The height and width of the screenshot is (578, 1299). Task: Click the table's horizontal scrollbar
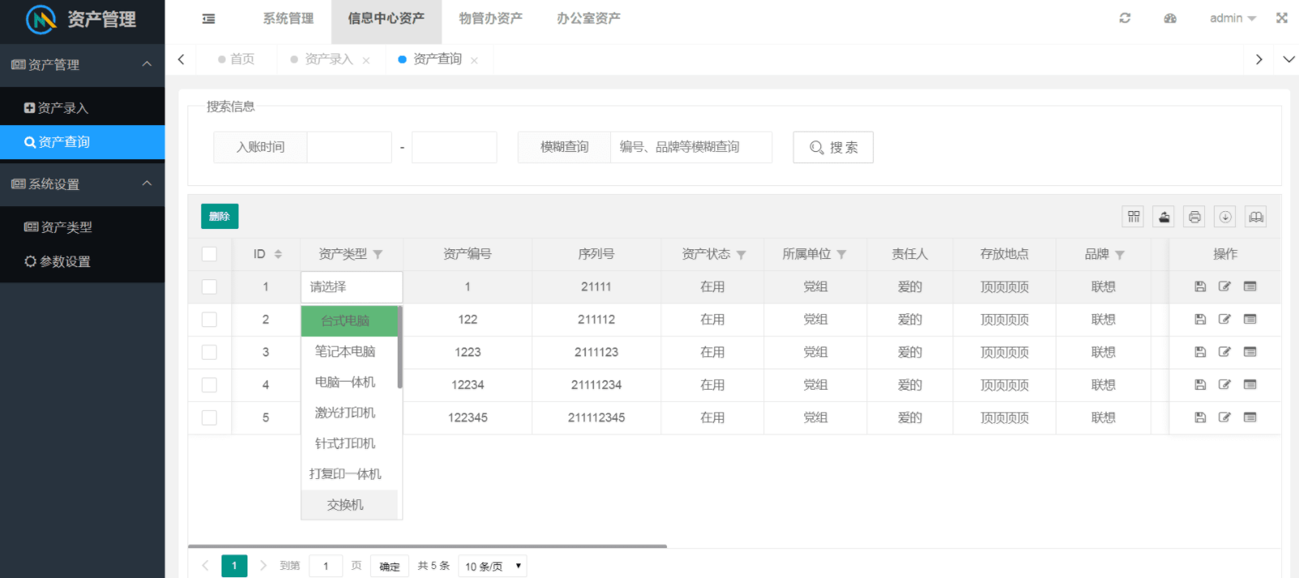pyautogui.click(x=428, y=546)
